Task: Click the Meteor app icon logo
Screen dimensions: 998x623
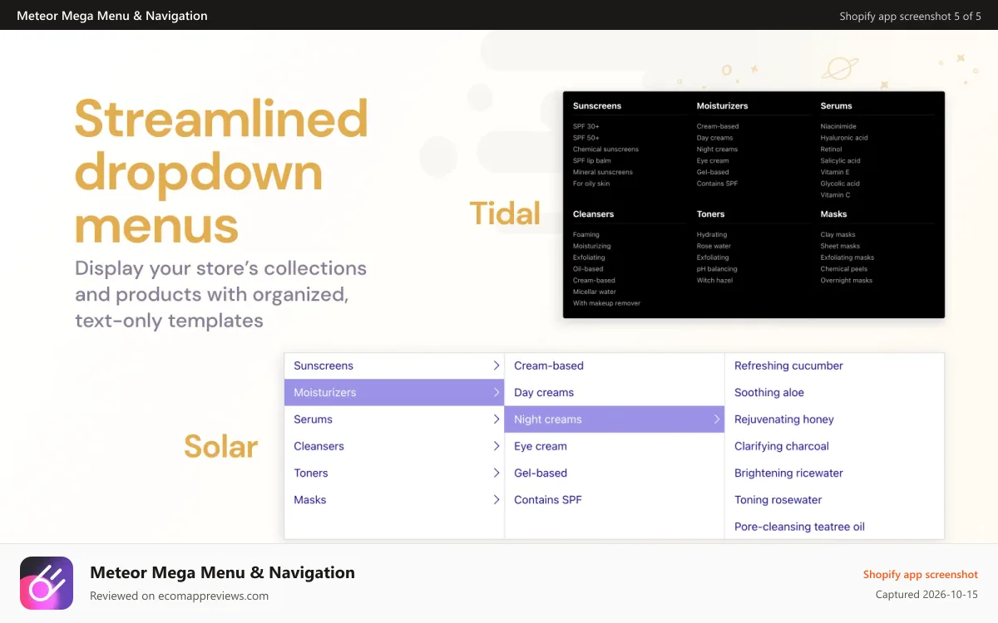Action: (47, 583)
